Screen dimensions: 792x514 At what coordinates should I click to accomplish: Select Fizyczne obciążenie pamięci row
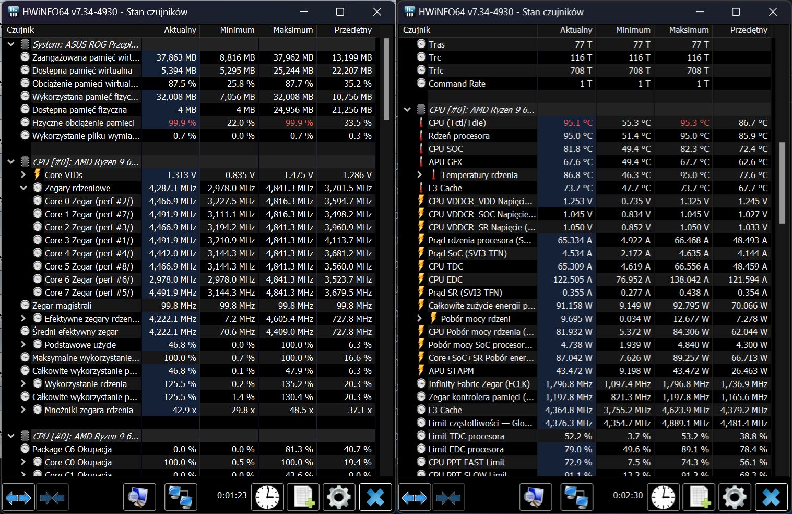click(x=188, y=123)
